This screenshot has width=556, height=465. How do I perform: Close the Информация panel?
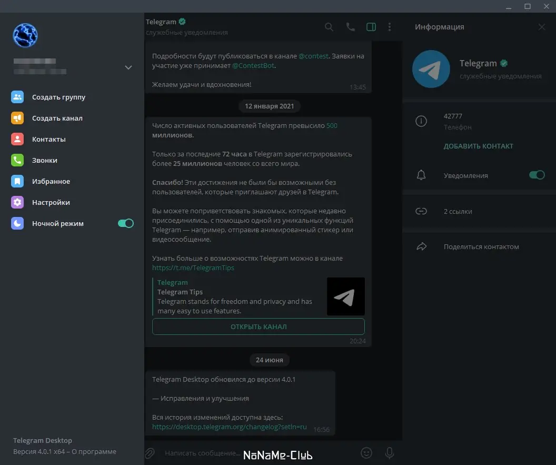tap(541, 27)
